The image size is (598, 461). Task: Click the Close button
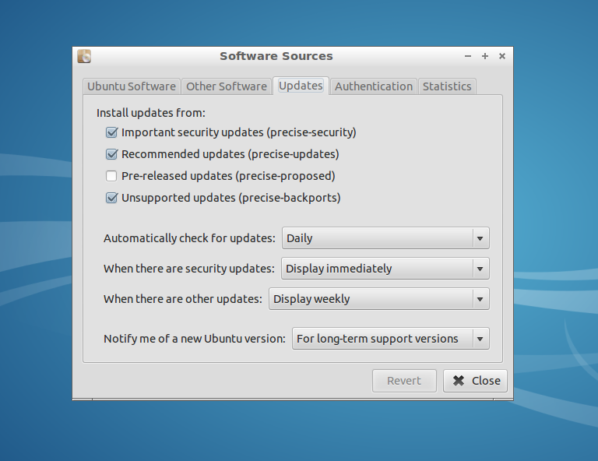475,381
